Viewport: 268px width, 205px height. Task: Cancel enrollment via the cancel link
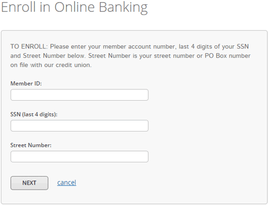(66, 183)
